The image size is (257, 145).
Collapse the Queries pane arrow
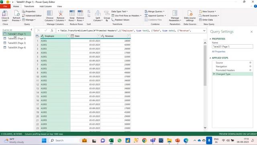[x=31, y=29]
